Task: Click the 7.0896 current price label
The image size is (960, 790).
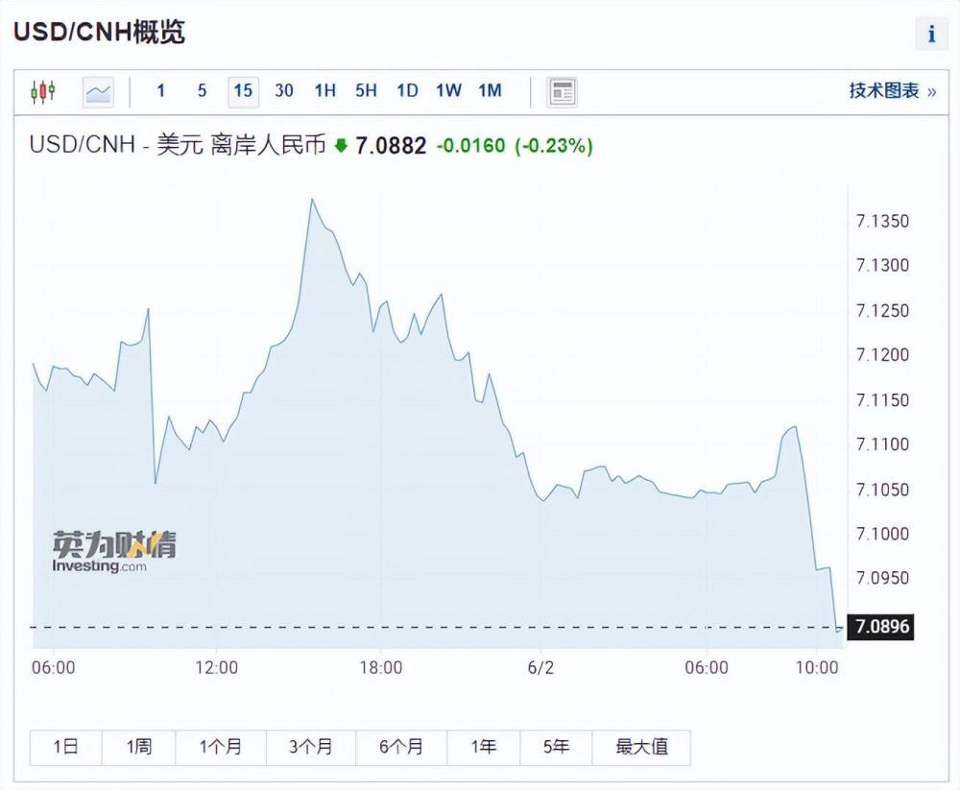Action: click(x=882, y=628)
